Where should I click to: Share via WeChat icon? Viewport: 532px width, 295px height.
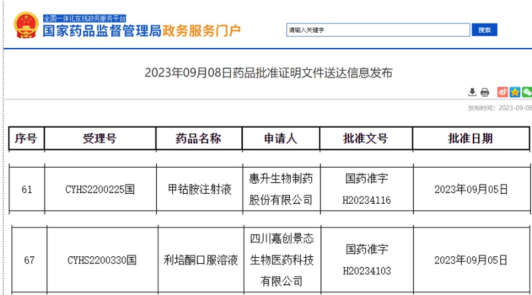click(527, 92)
